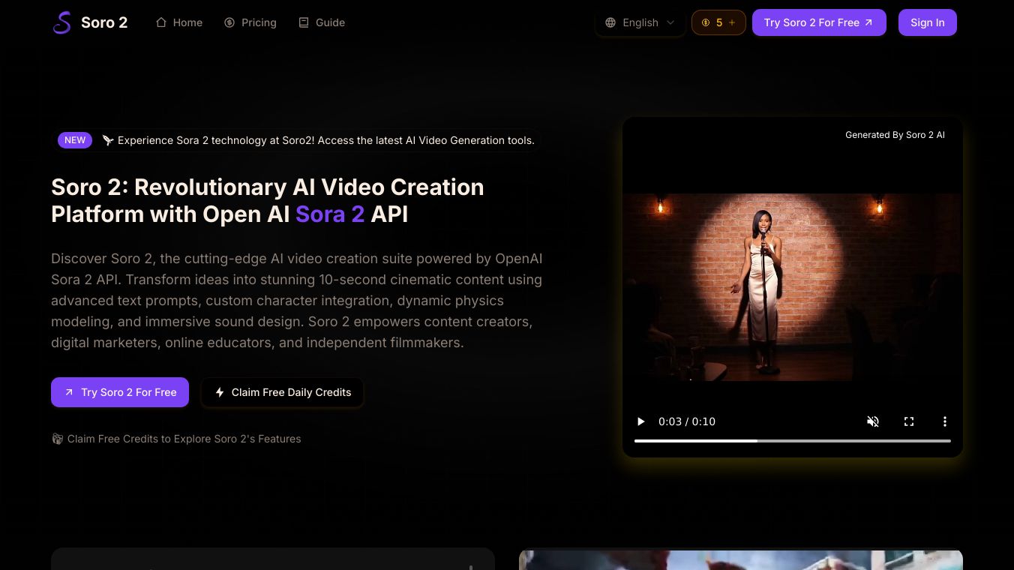Click the purple Sora 2 heading link
This screenshot has width=1014, height=570.
click(x=330, y=214)
